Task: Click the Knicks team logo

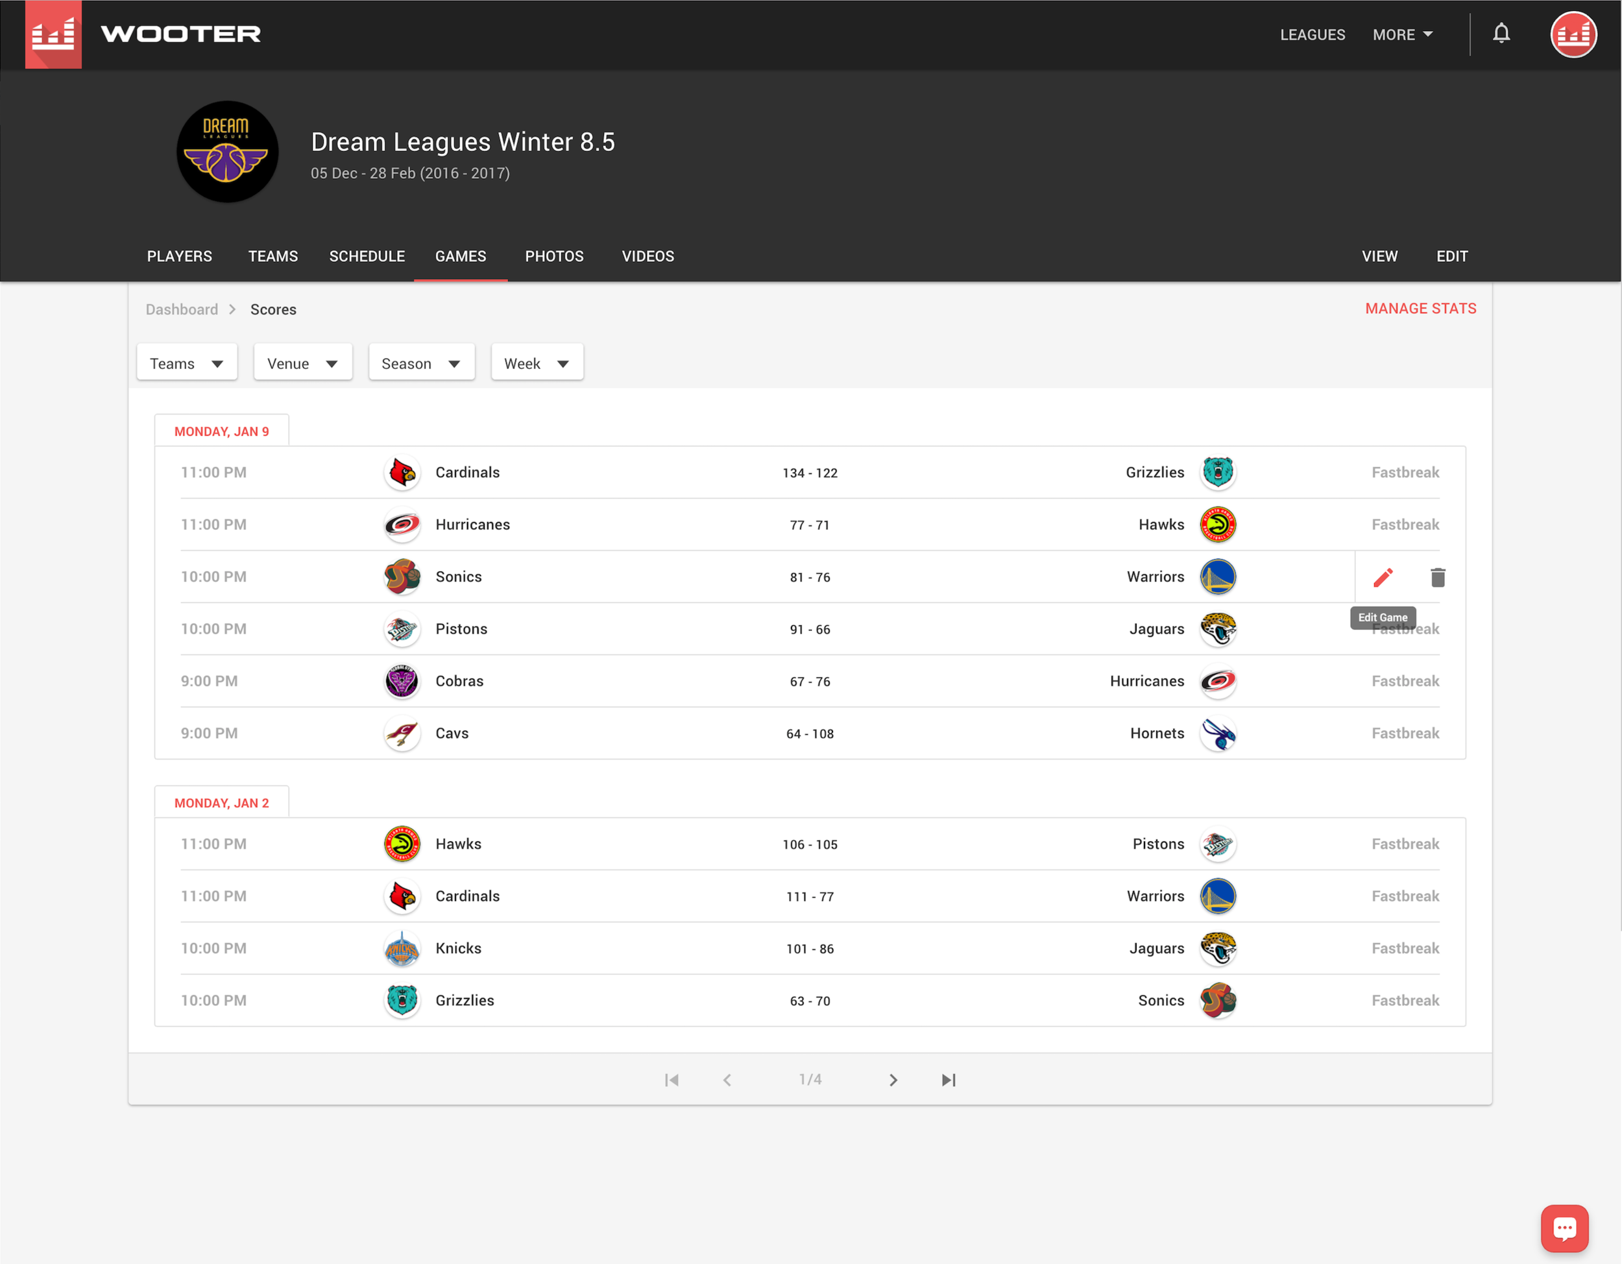Action: pyautogui.click(x=402, y=949)
